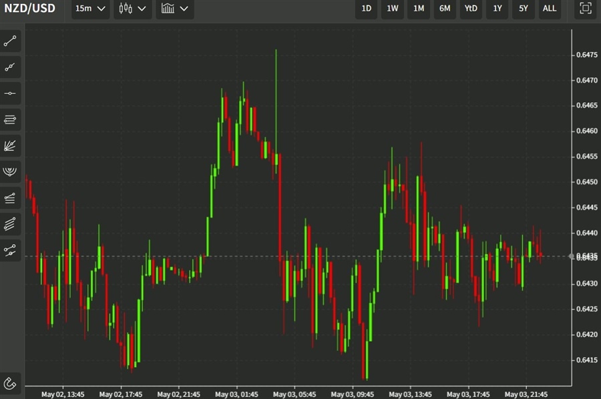Select the horizontal line tool

pyautogui.click(x=10, y=93)
